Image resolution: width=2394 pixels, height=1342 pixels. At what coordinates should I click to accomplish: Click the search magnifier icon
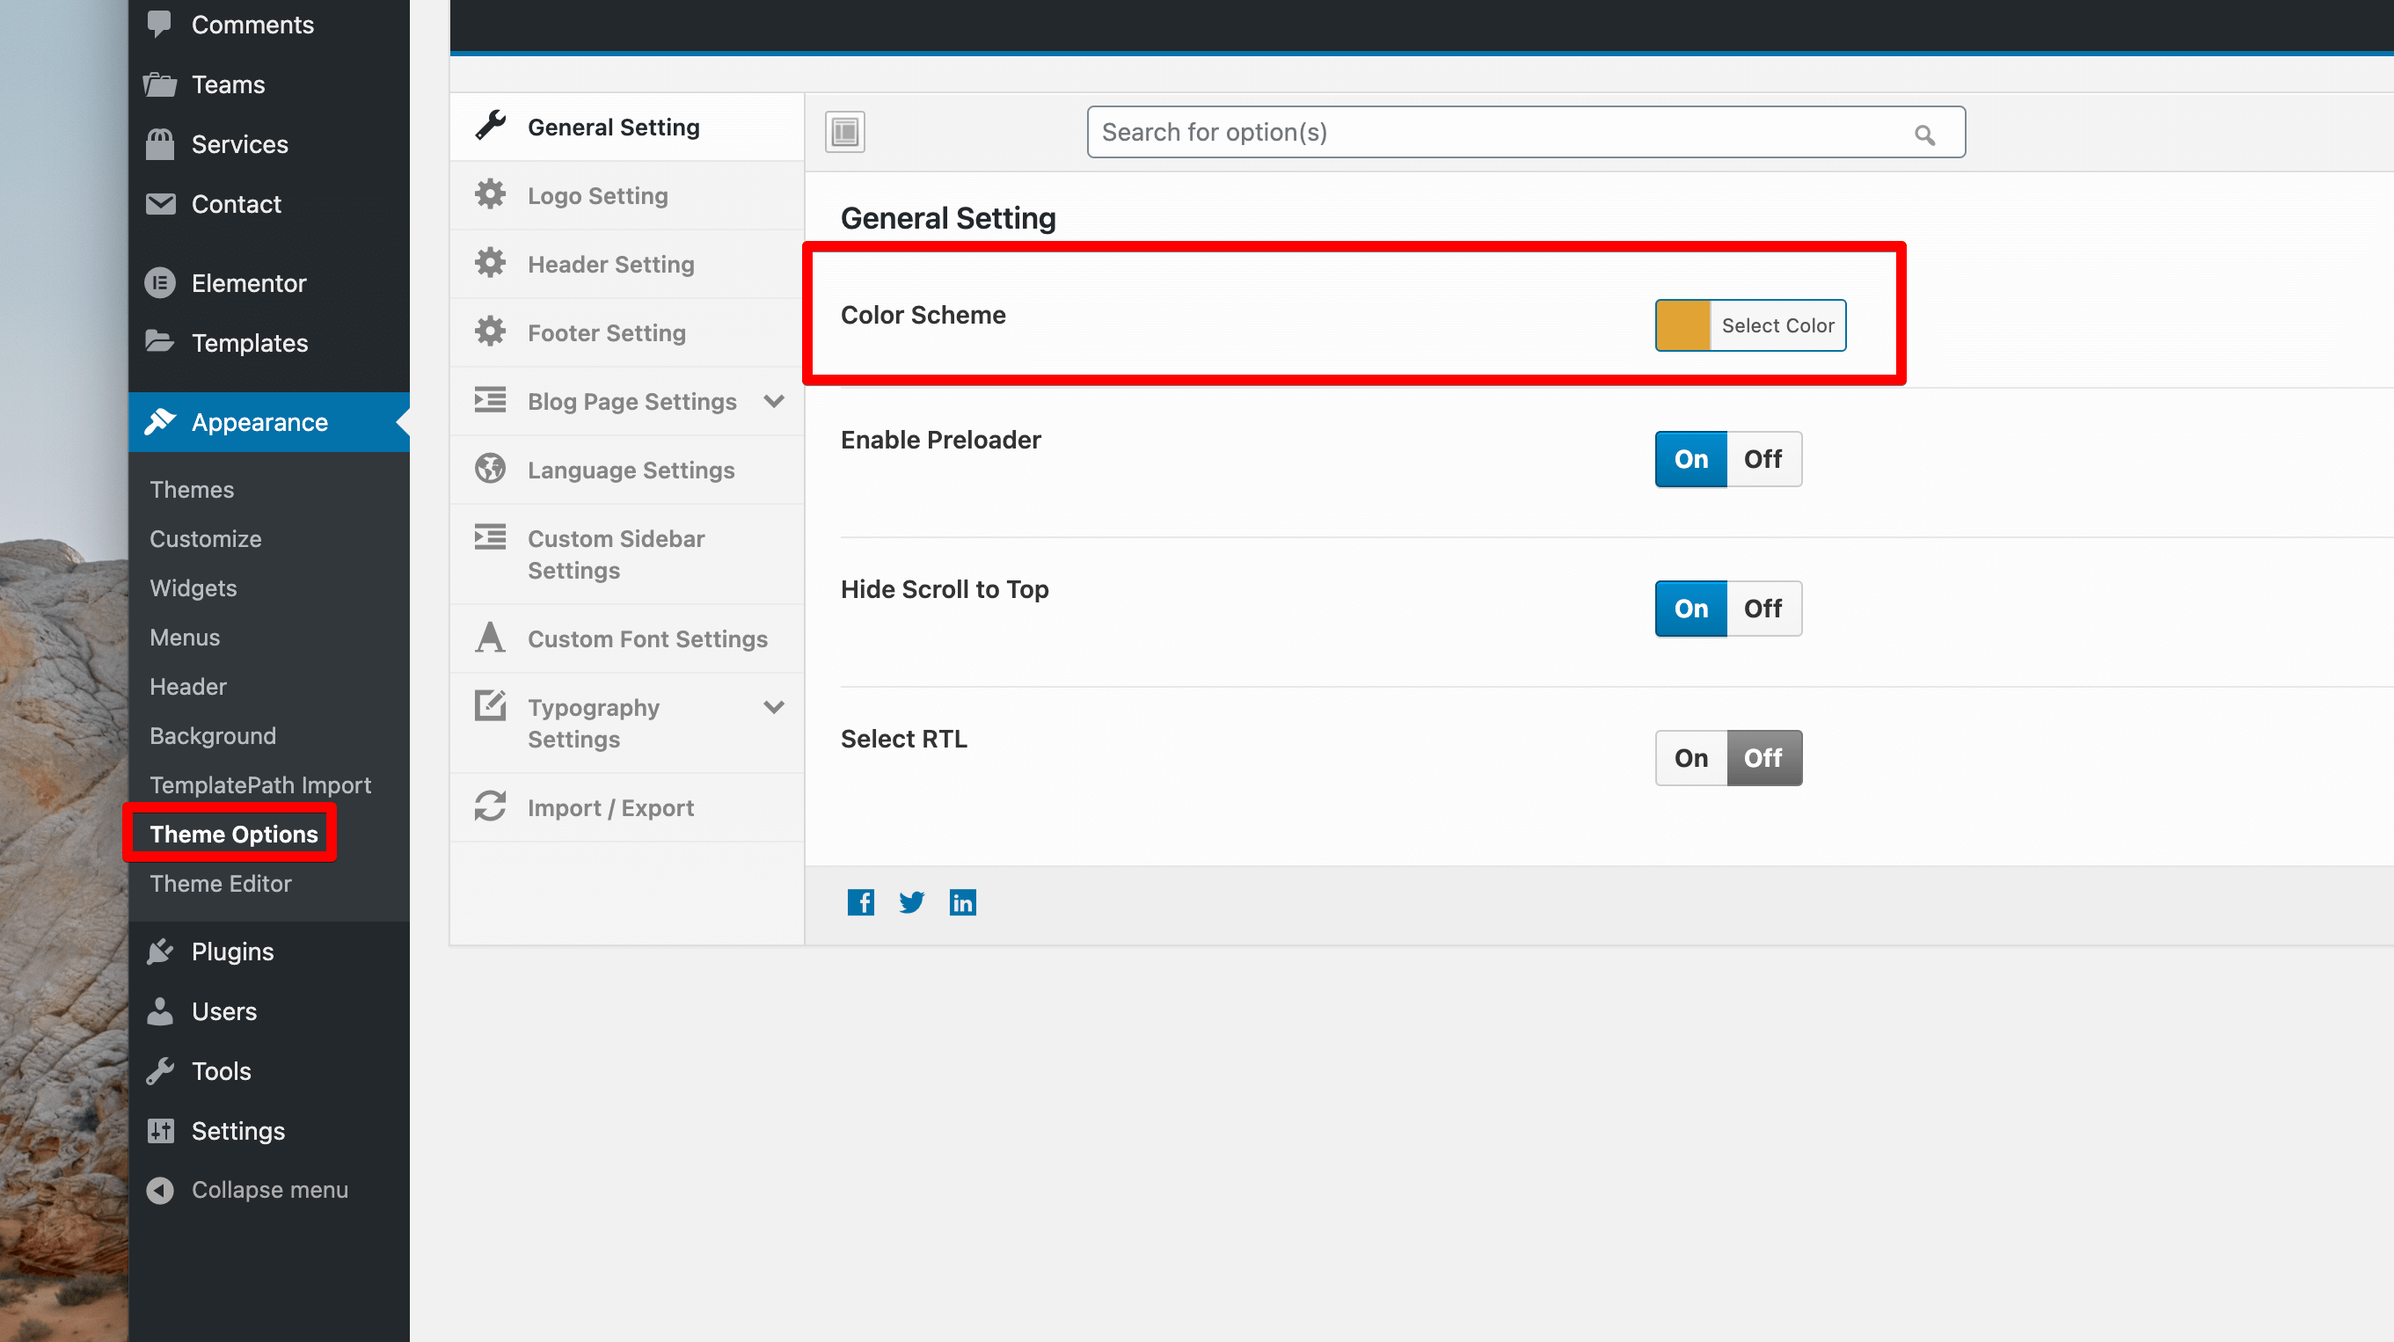coord(1924,135)
